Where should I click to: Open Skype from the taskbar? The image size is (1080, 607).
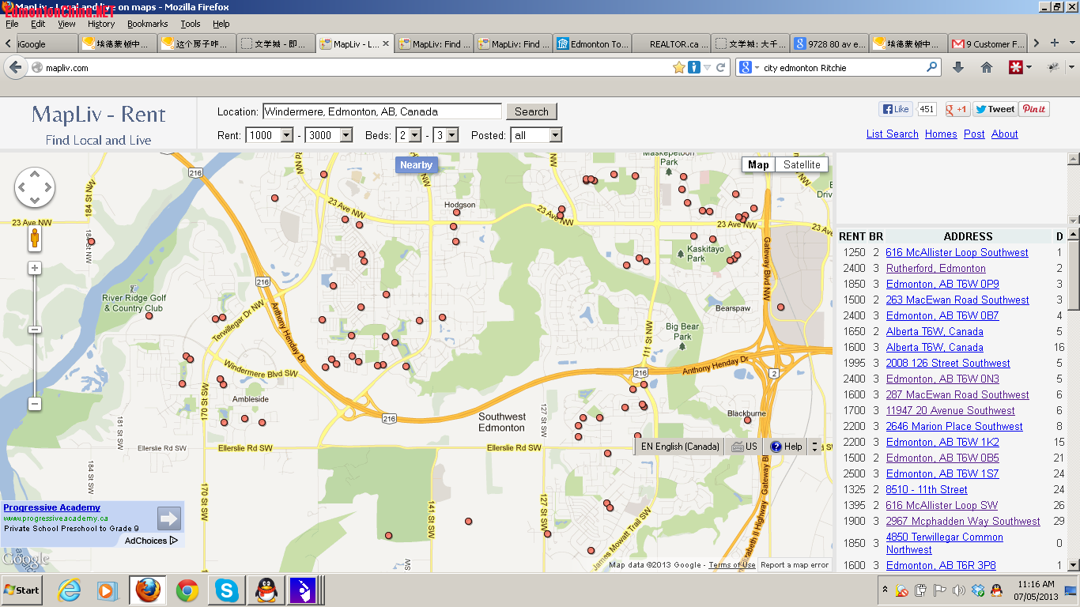pyautogui.click(x=227, y=590)
